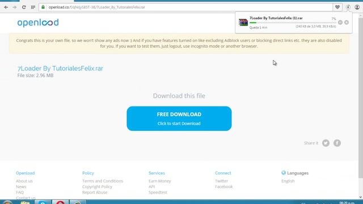
Task: Click the WinRAR file icon in download popup
Action: [243, 23]
